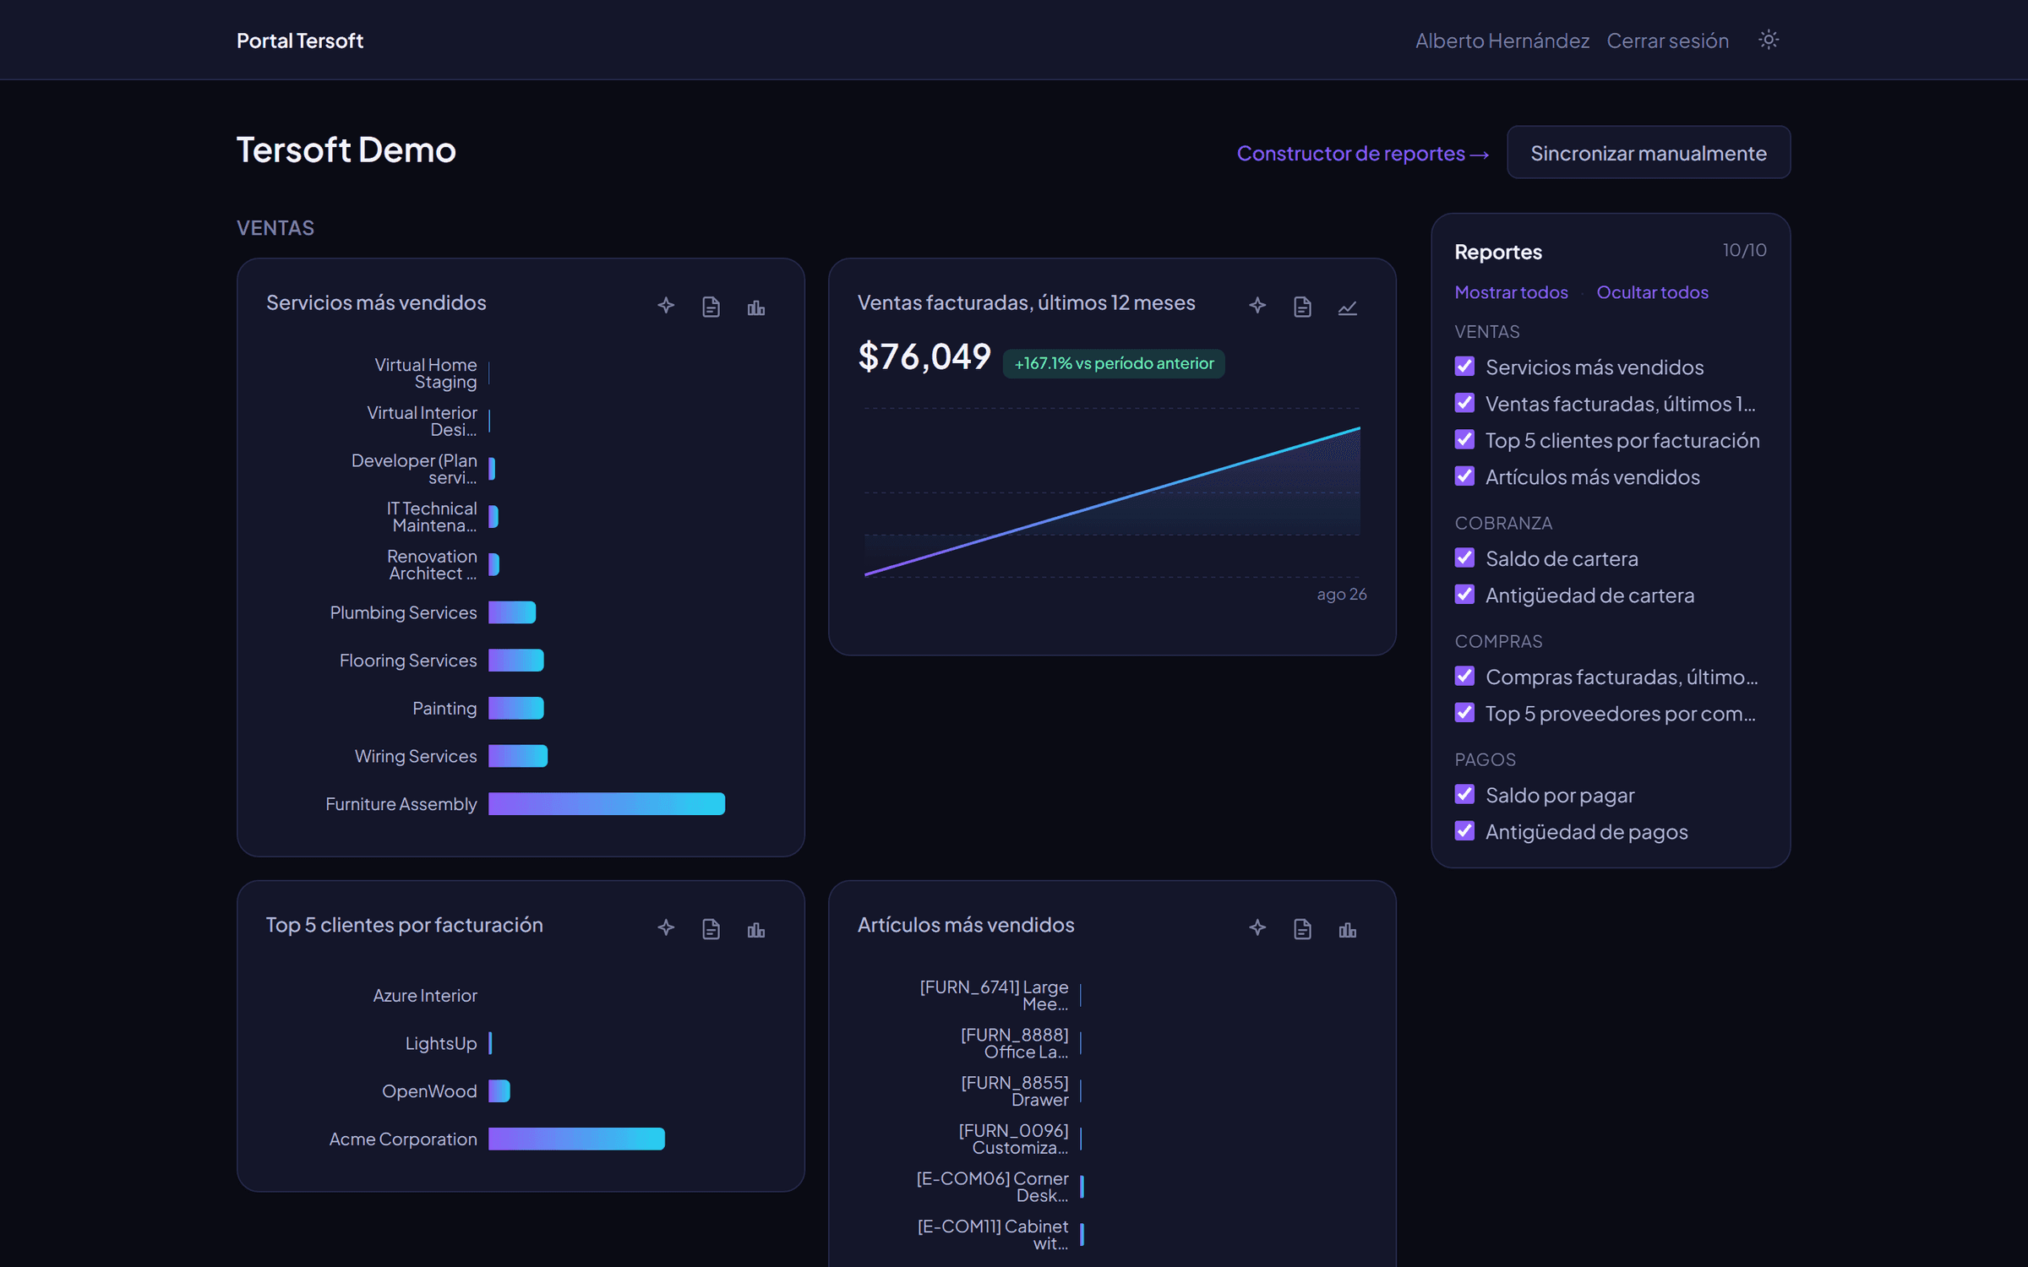Uncheck Servicios más vendidos report
Image resolution: width=2028 pixels, height=1267 pixels.
click(x=1464, y=367)
